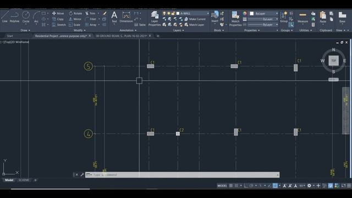Screen dimensions: 352x198
Task: Add a new layout tab
Action: pos(35,180)
